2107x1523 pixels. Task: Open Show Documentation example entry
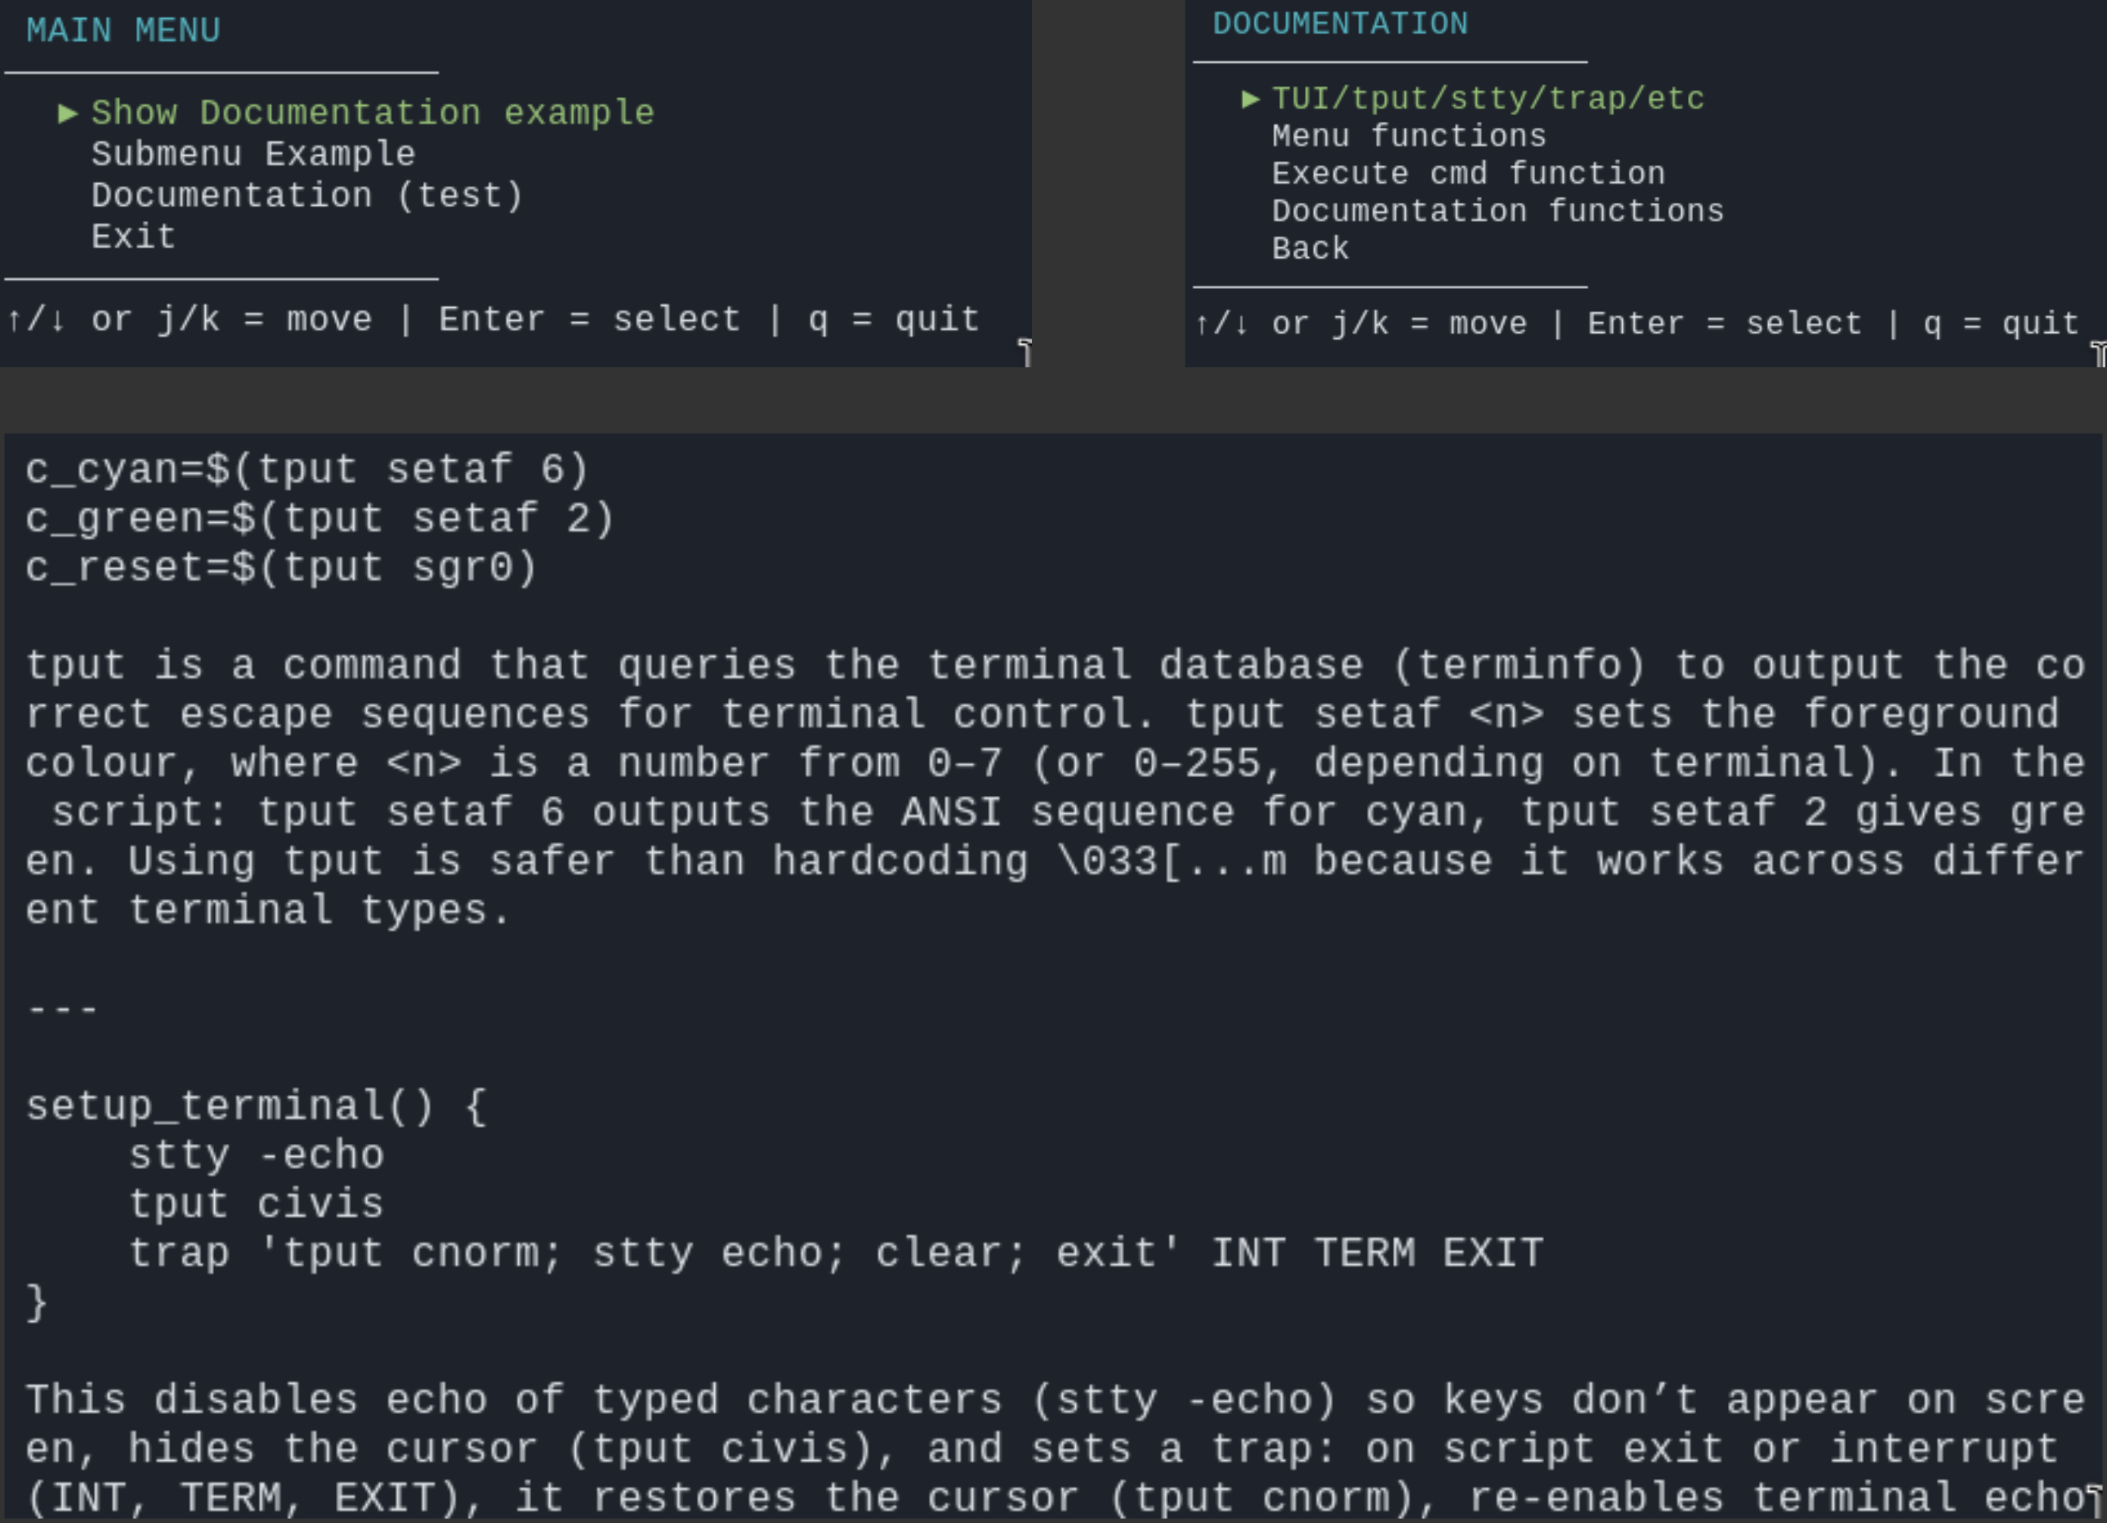(x=372, y=113)
